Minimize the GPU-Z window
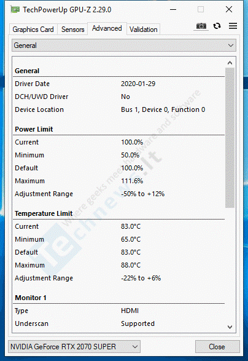Image resolution: width=248 pixels, height=361 pixels. coord(173,10)
